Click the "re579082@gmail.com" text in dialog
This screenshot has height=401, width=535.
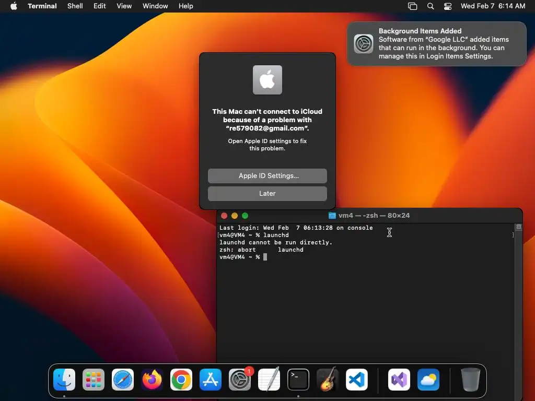click(267, 128)
